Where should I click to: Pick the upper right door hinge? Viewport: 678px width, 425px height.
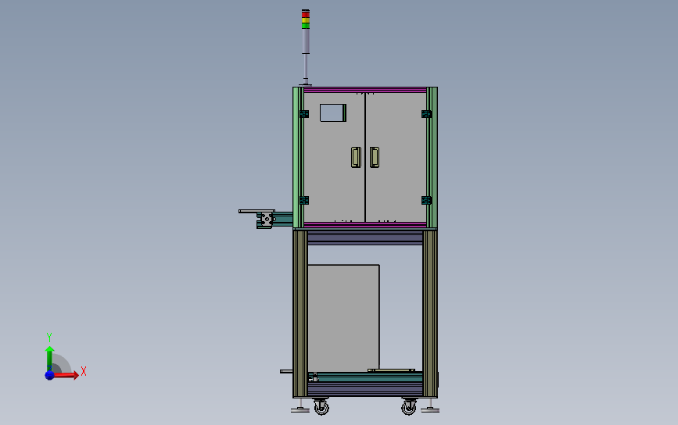tap(426, 114)
